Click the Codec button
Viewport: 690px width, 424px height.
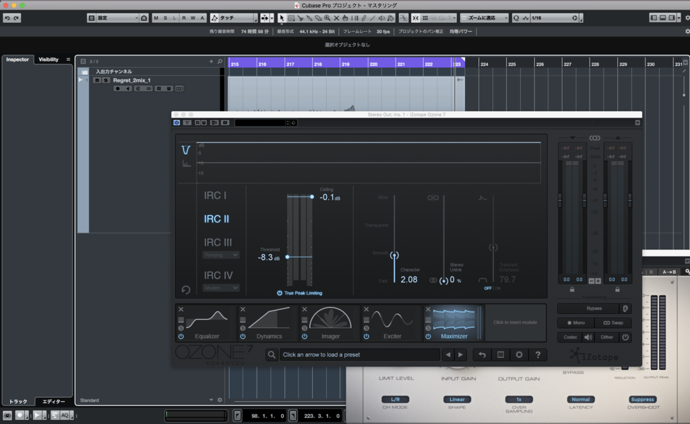[x=570, y=337]
